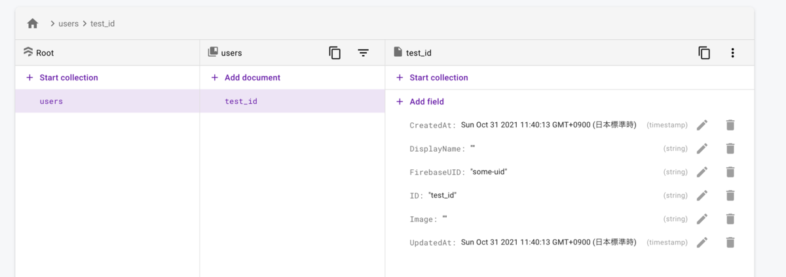Start a collection under Root
The image size is (786, 277).
click(x=68, y=78)
